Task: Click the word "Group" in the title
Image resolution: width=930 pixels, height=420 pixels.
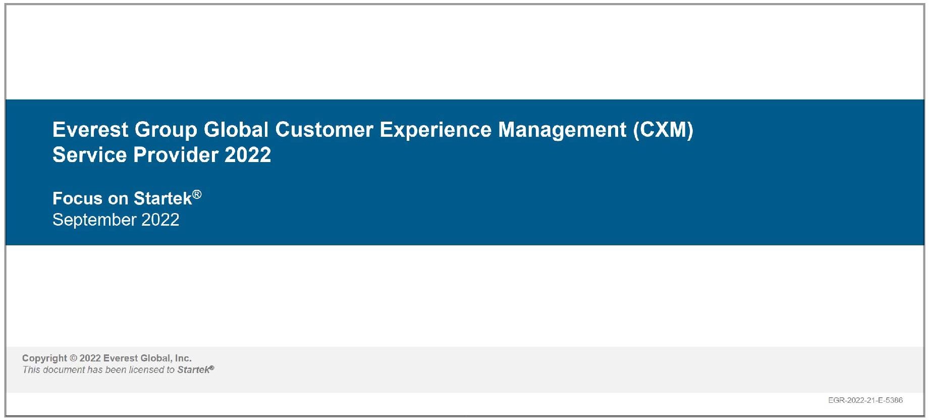Action: (x=166, y=130)
